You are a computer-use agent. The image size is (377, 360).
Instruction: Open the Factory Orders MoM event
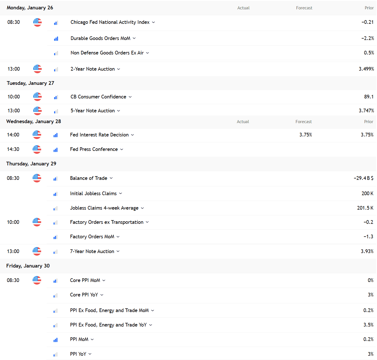pyautogui.click(x=92, y=237)
